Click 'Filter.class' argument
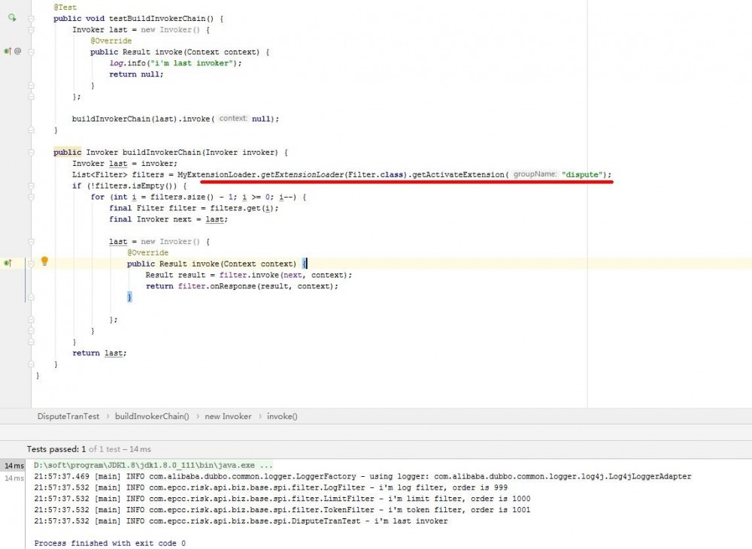The height and width of the screenshot is (549, 752). (x=375, y=174)
